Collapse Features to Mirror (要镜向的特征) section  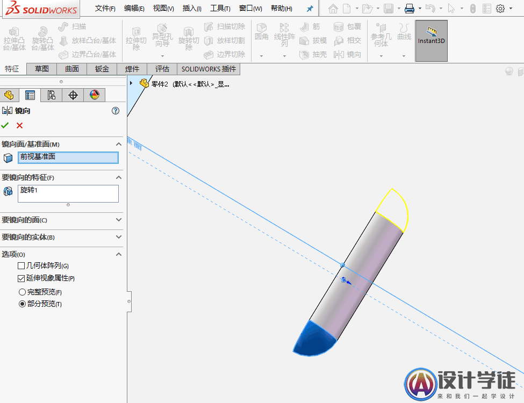click(x=119, y=177)
